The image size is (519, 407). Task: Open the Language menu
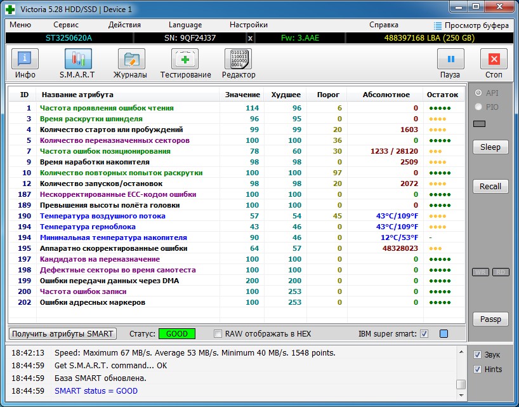pos(185,25)
